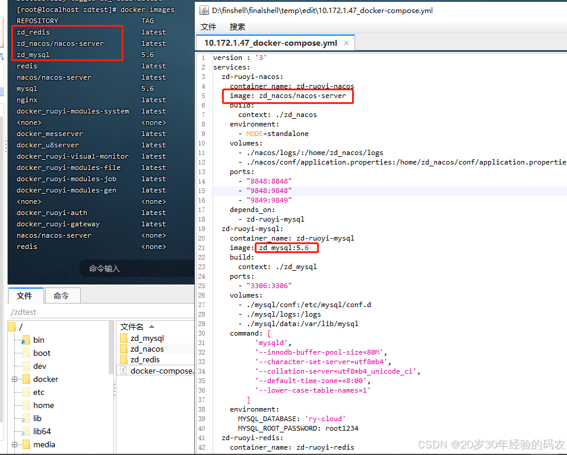Viewport: 567px width, 455px height.
Task: Click docker_ruoyi-modules-job in the terminal
Action: (x=66, y=179)
